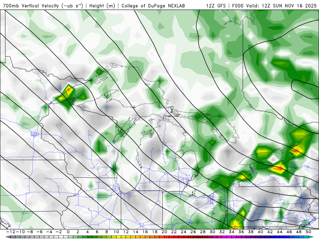Image resolution: width=319 pixels, height=239 pixels.
Task: Click the '38' color scale label
Action: click(251, 232)
